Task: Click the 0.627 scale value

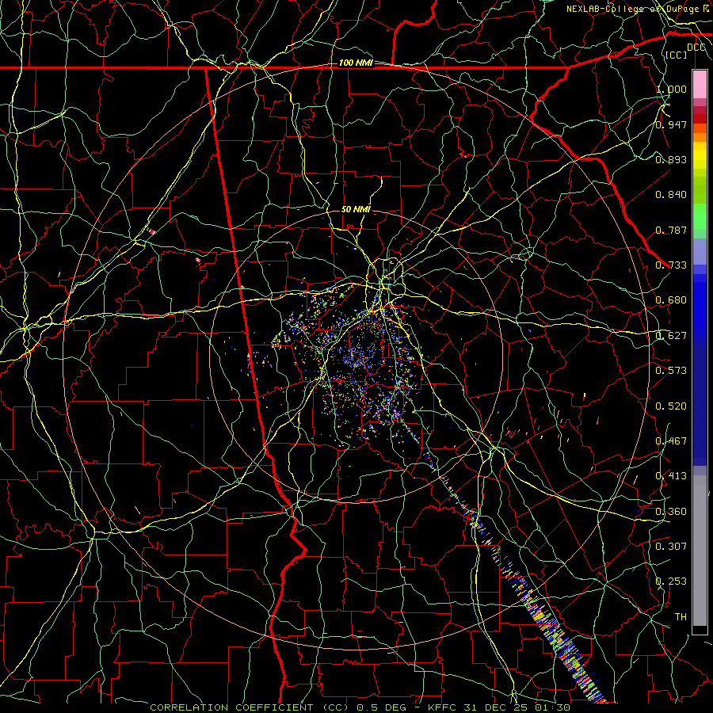Action: tap(671, 336)
